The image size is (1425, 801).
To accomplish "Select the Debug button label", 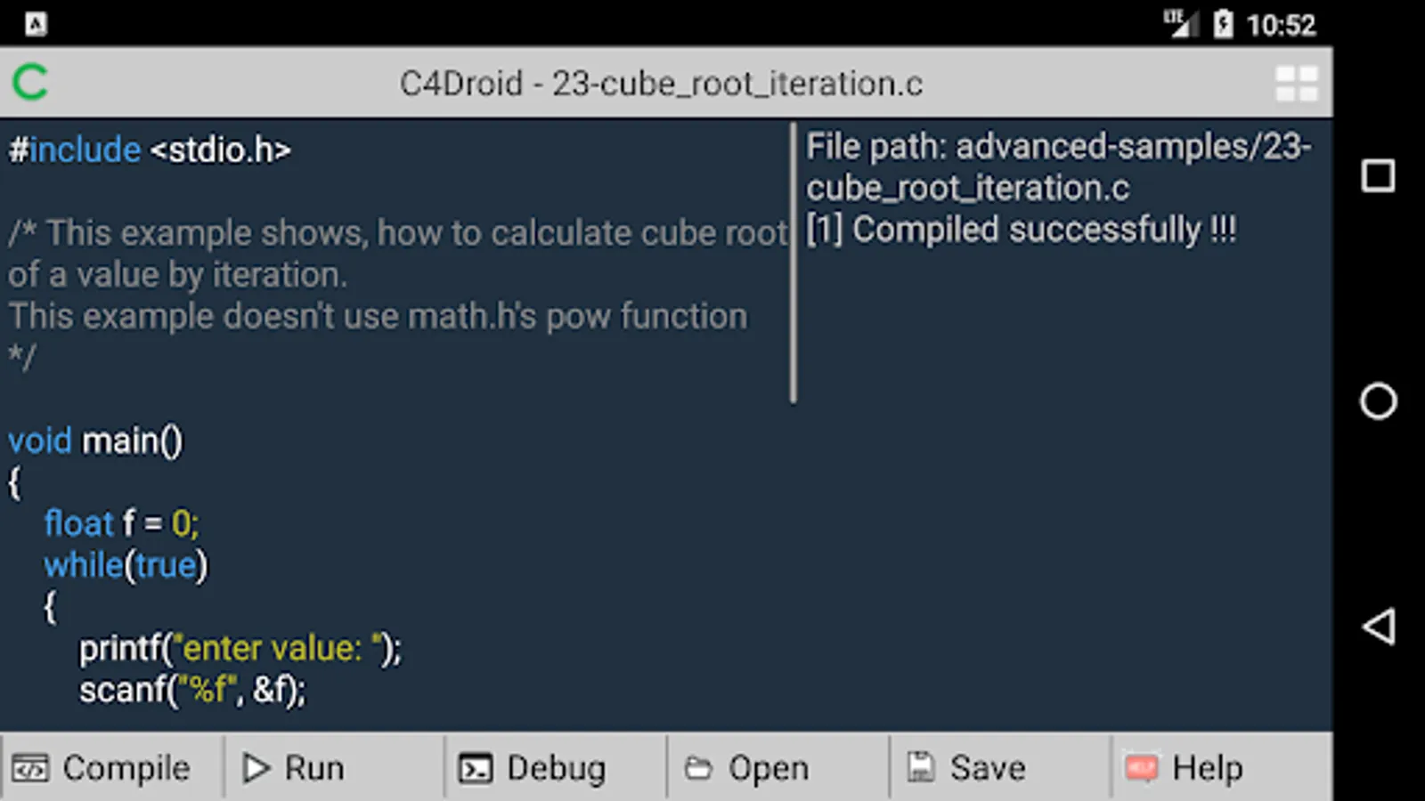I will coord(556,768).
